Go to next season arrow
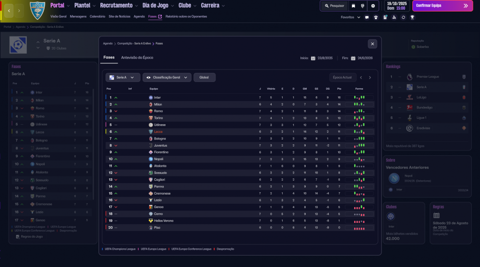This screenshot has height=267, width=480. tap(370, 77)
